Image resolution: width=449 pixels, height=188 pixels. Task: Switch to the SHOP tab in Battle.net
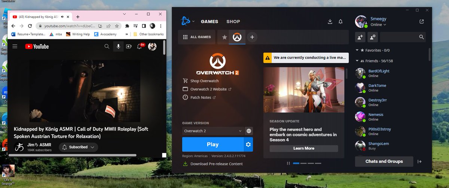[233, 22]
